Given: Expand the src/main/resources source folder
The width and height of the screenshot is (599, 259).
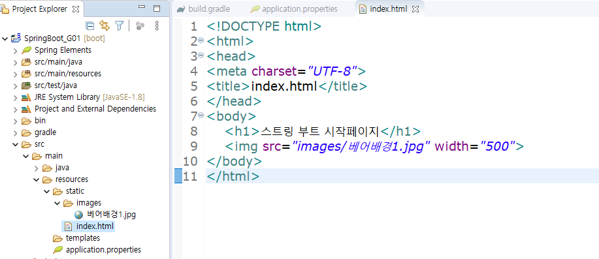Looking at the screenshot, I should pyautogui.click(x=15, y=74).
